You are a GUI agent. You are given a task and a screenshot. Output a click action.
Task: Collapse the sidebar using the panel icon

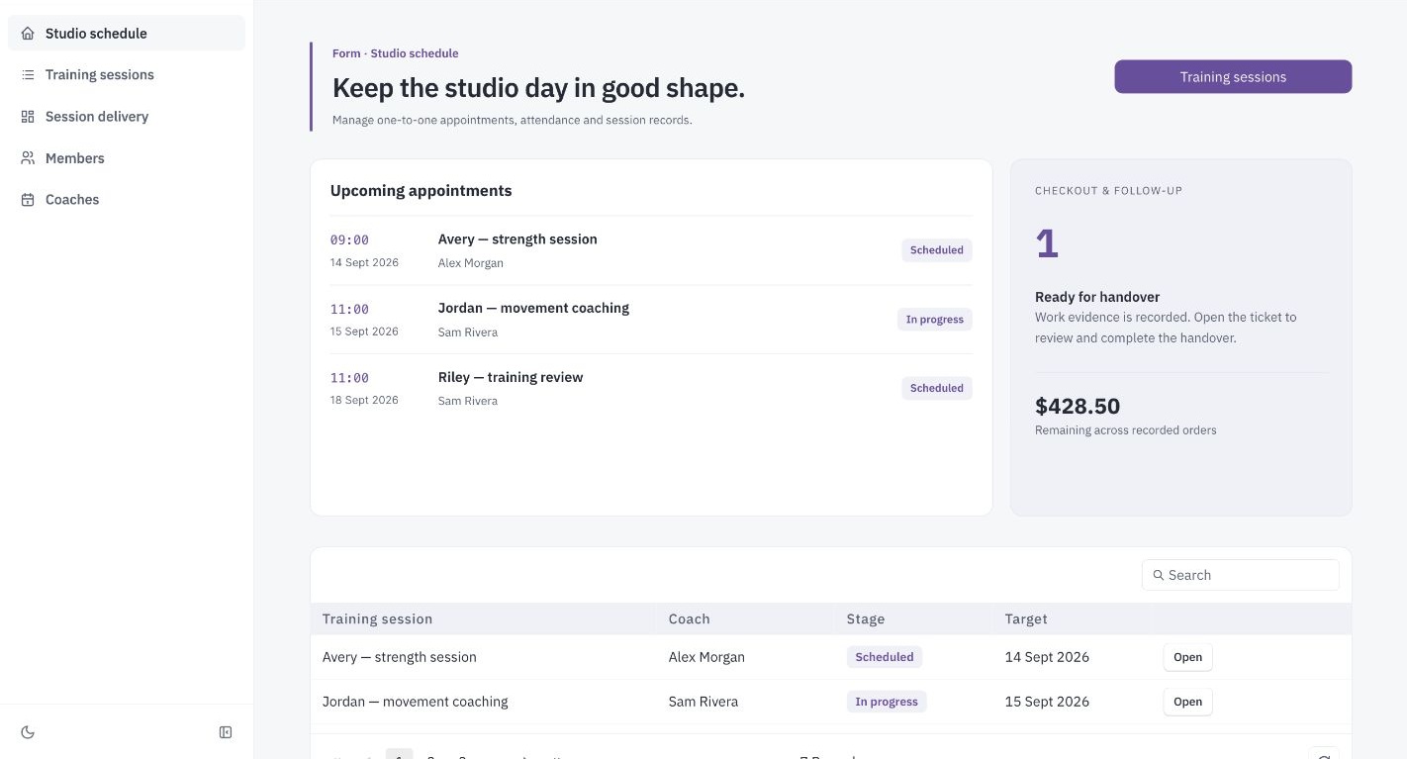coord(226,732)
